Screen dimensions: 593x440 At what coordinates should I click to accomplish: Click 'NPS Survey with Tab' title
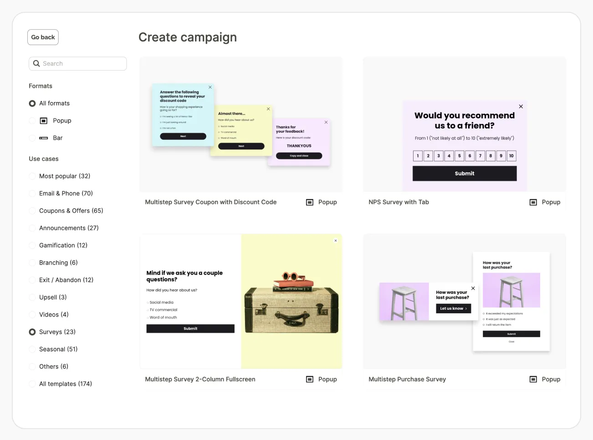399,202
